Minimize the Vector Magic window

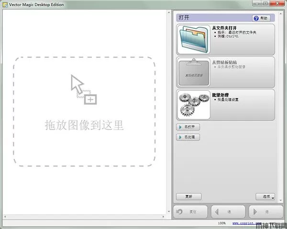pyautogui.click(x=257, y=3)
